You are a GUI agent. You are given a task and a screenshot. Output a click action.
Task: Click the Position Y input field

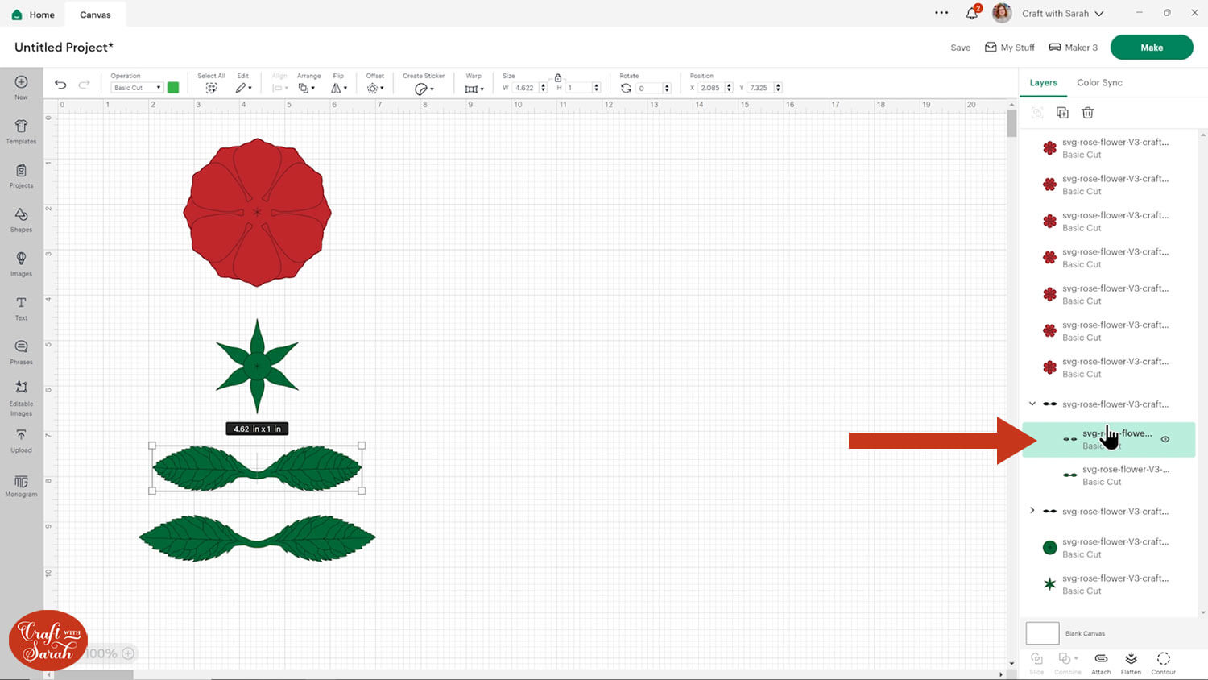point(759,88)
